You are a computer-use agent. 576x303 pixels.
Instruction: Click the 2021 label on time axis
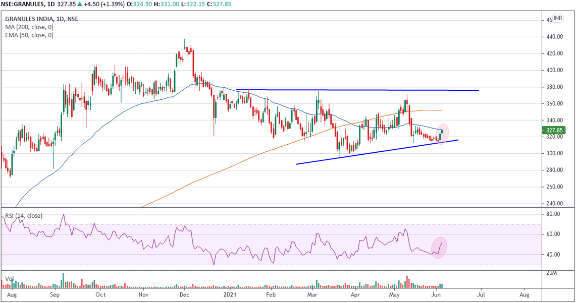point(230,295)
